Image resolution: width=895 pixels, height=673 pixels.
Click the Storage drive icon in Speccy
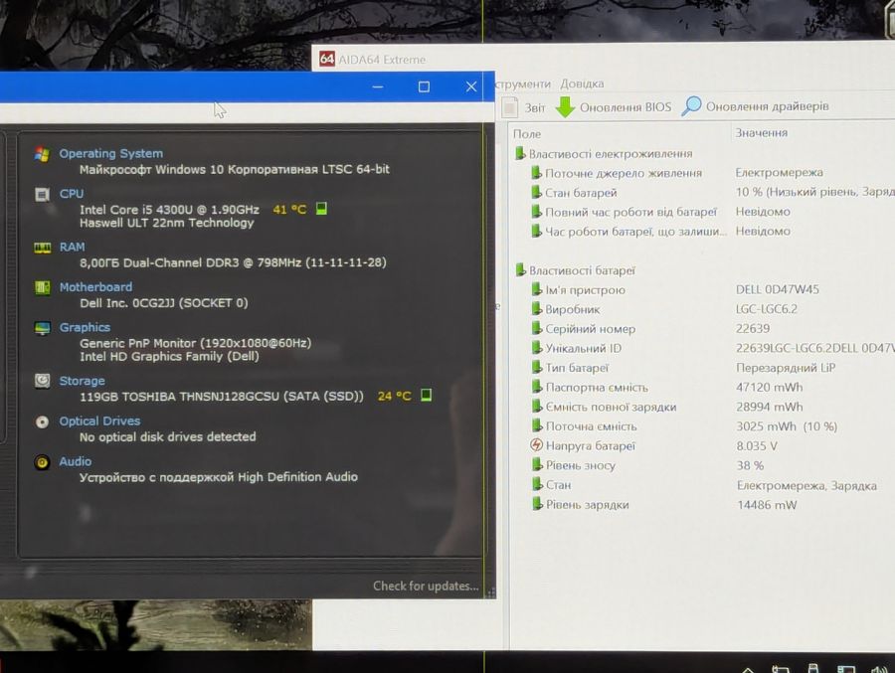click(x=42, y=381)
